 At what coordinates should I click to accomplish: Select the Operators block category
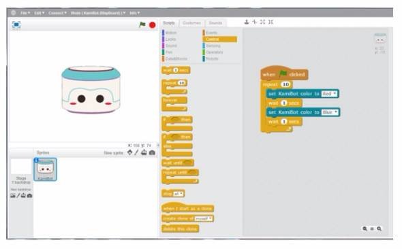coord(213,52)
